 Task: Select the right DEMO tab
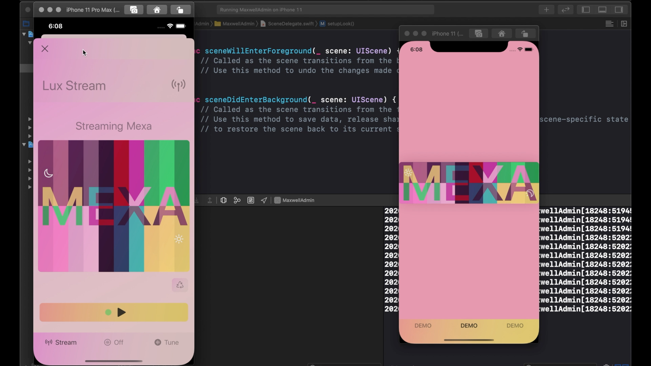click(x=515, y=326)
